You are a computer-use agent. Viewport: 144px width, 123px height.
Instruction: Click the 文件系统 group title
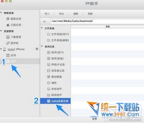pos(50,28)
